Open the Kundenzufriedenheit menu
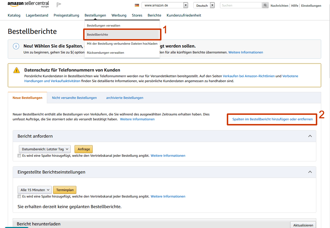Screen dimensions: 330x228 click(x=184, y=15)
